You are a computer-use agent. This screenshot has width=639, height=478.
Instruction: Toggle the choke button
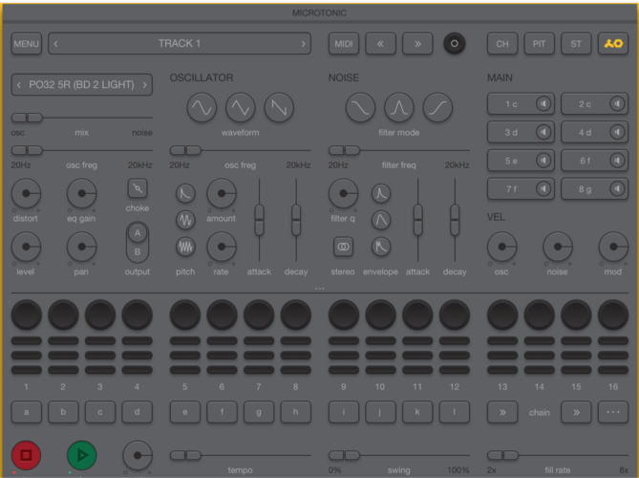point(138,188)
